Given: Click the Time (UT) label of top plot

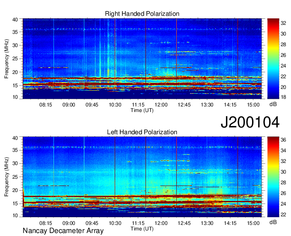Looking at the screenshot, I should tap(142, 110).
